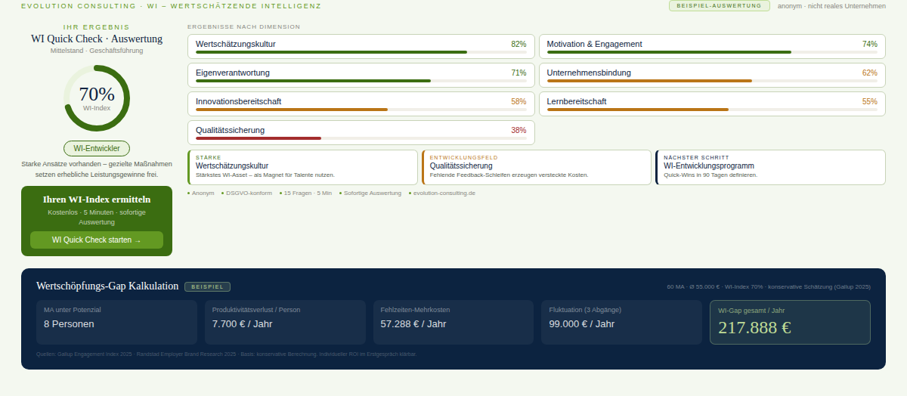Click the '60 MA · Ø 55.000 €' assumptions text
The height and width of the screenshot is (396, 907).
[769, 287]
